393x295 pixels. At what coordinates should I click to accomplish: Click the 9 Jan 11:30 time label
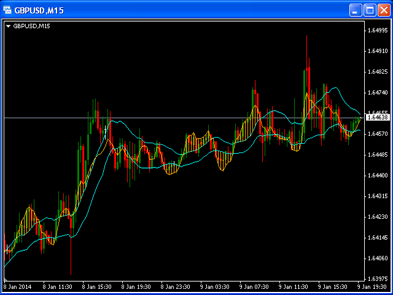pos(294,286)
